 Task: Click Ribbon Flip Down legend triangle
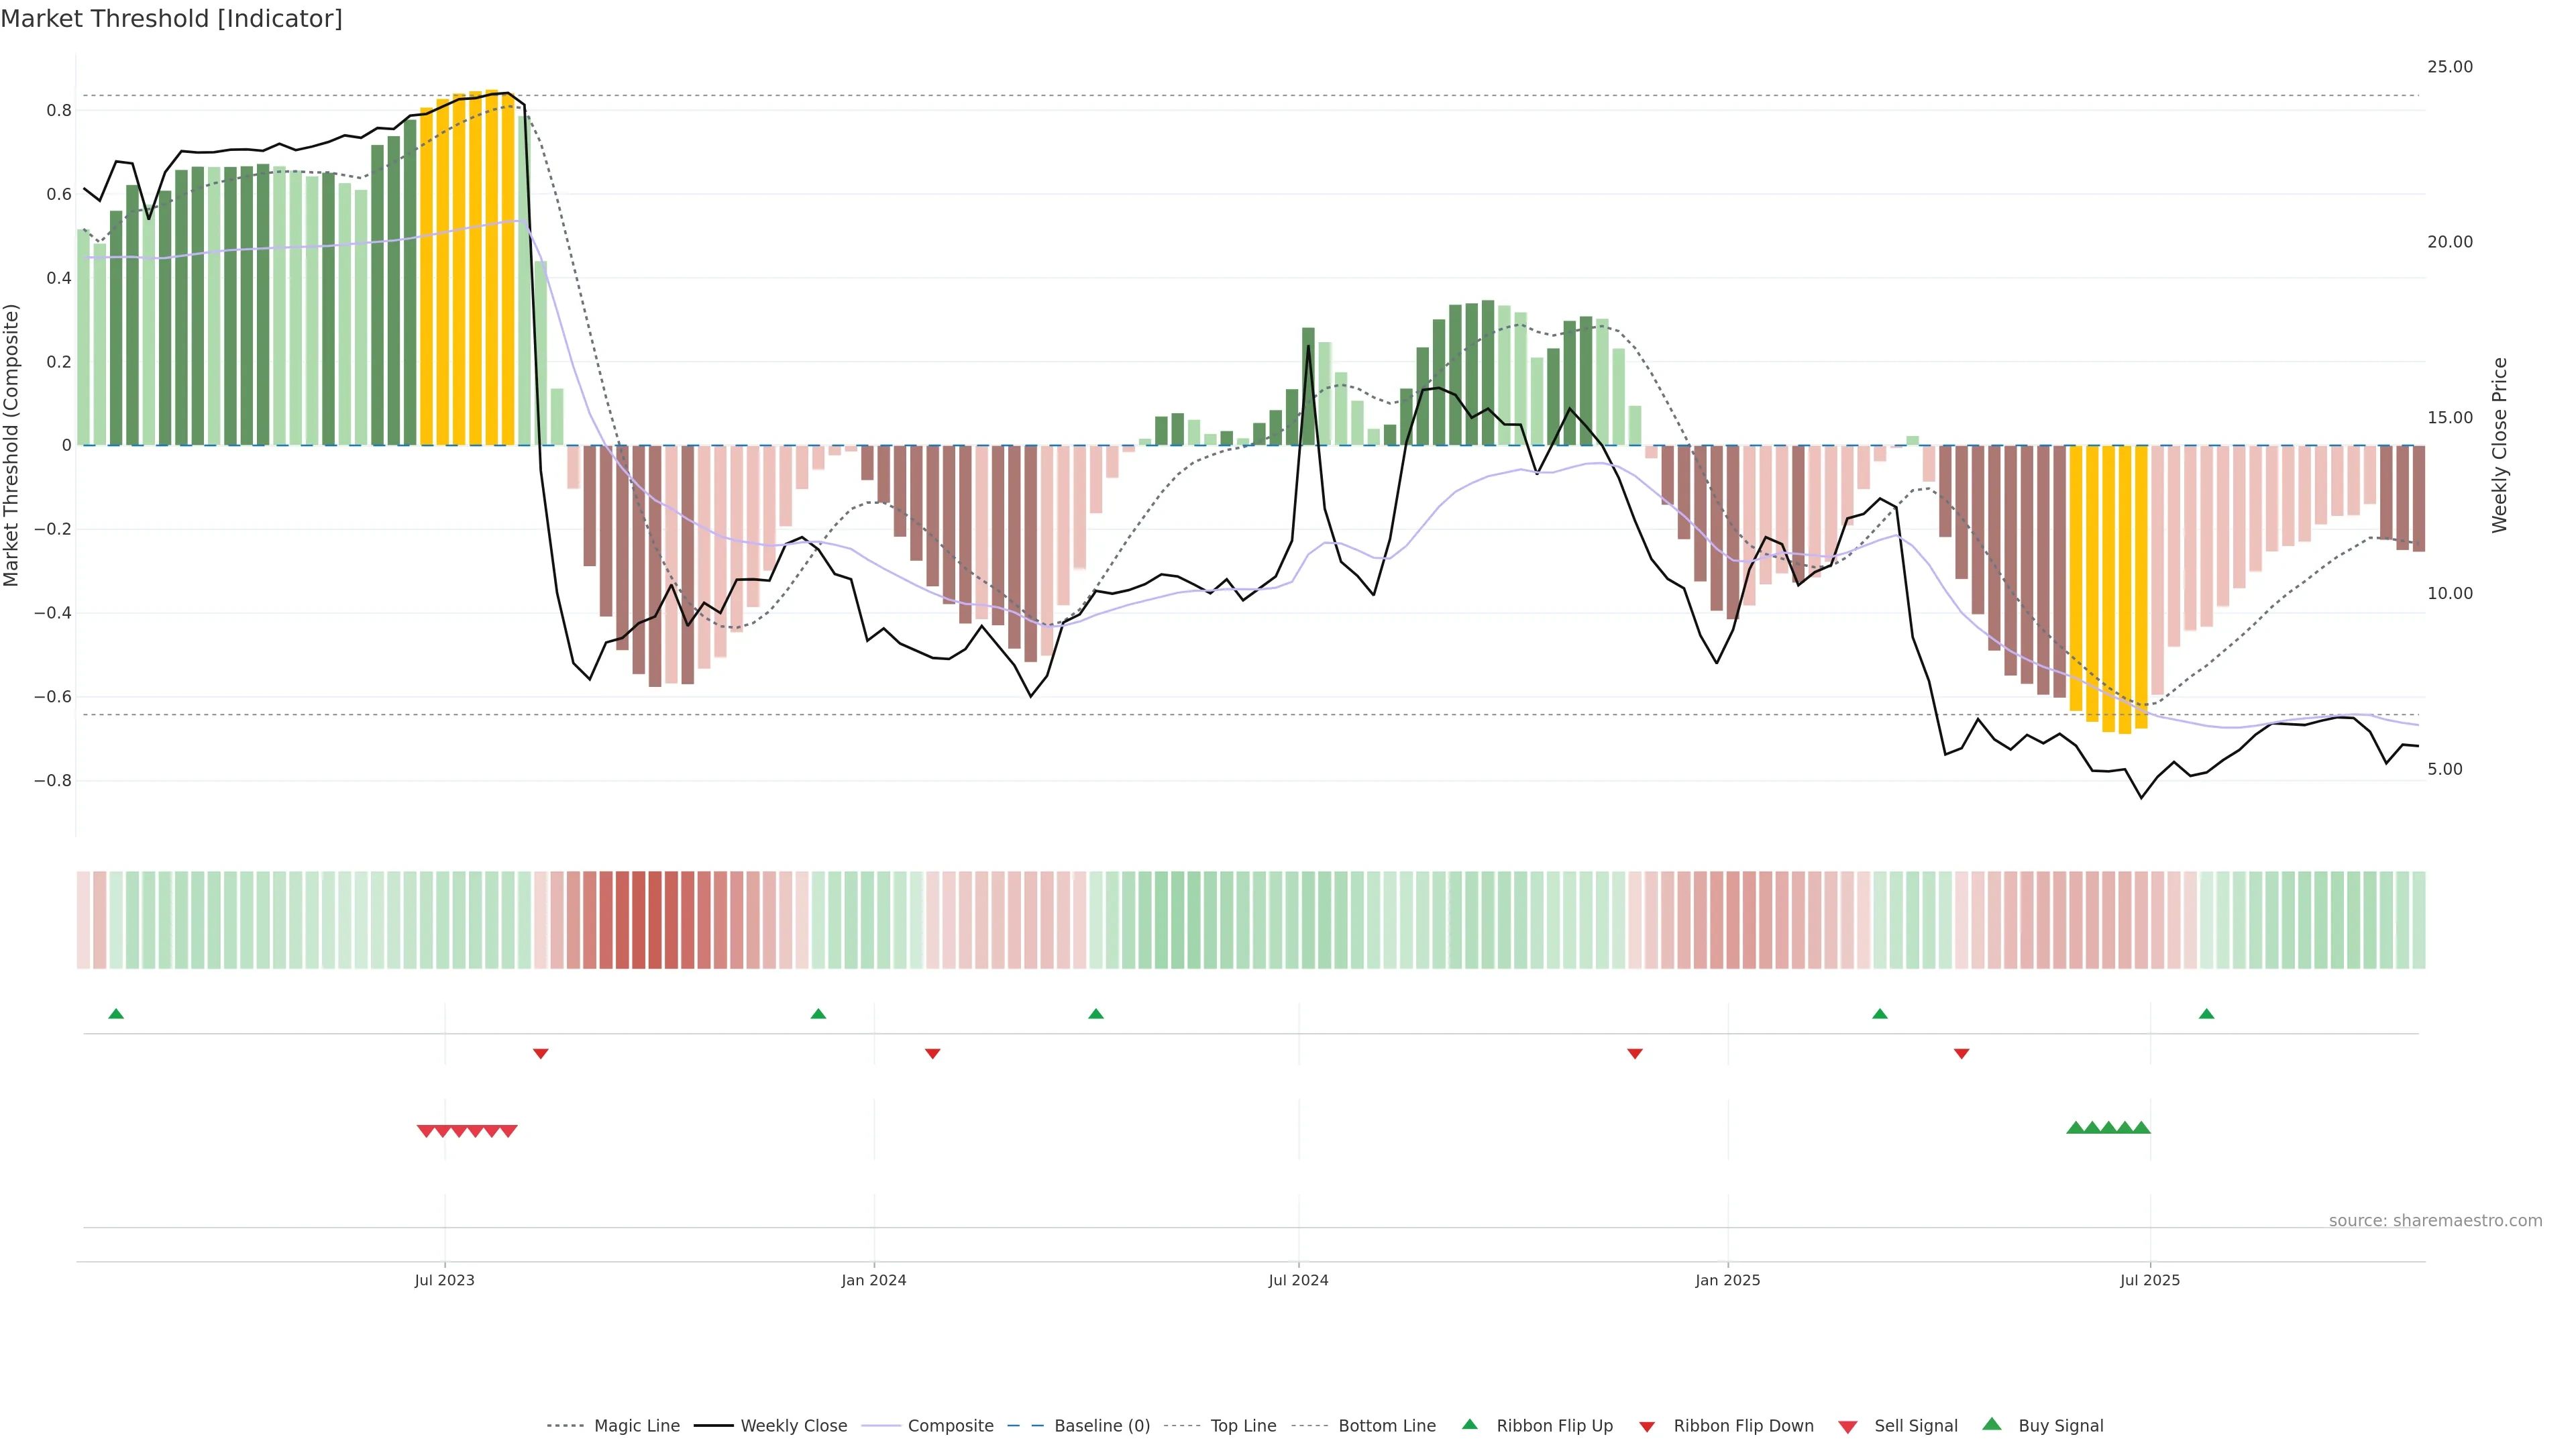click(1647, 1426)
